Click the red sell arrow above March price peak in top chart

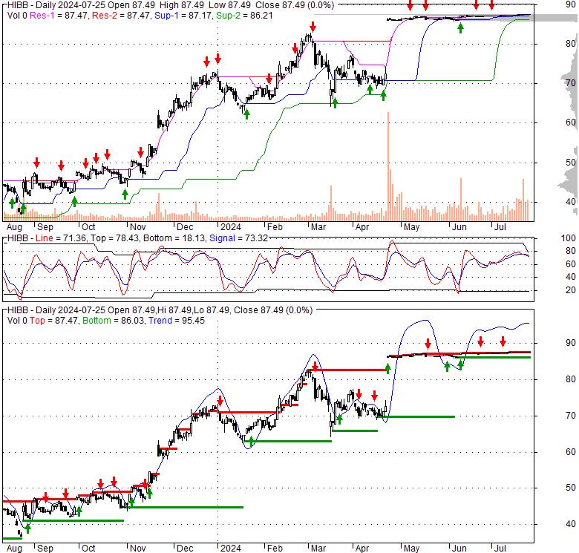[x=313, y=27]
